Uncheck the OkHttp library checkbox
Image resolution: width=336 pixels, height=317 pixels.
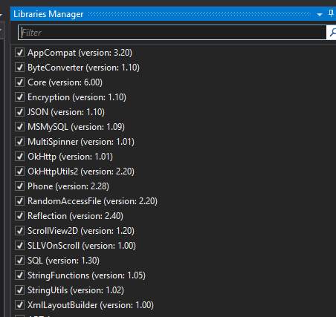point(19,157)
